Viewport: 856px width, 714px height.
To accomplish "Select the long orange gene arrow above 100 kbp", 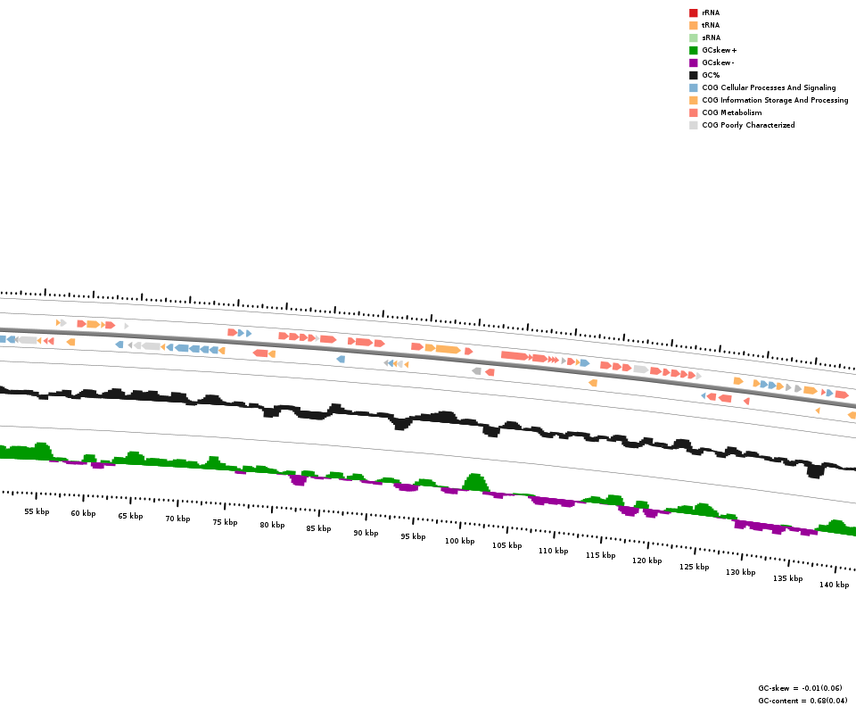I will click(448, 349).
